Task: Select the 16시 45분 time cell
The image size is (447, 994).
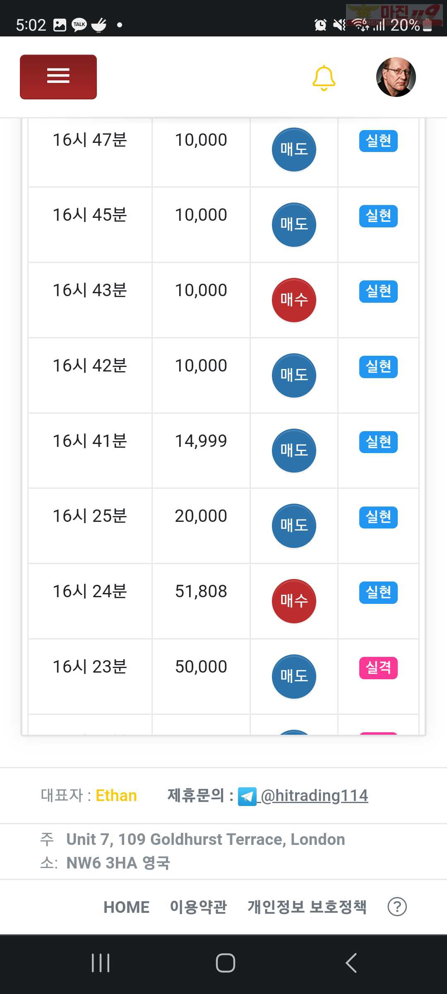Action: pos(90,224)
